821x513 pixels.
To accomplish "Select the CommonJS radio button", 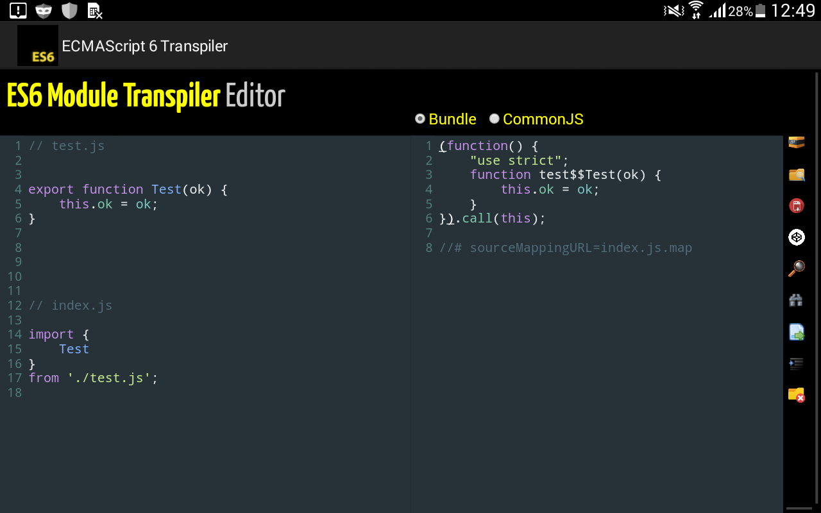I will point(495,119).
